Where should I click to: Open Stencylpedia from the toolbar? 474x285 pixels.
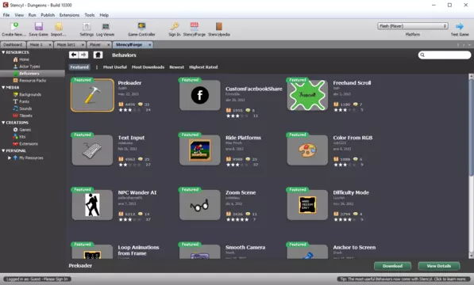coord(219,26)
